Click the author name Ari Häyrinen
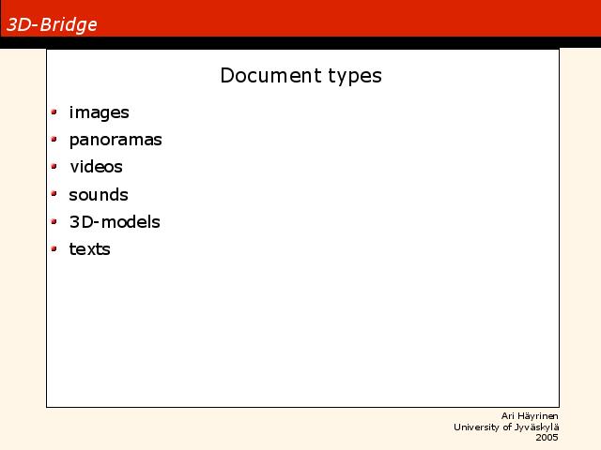This screenshot has width=601, height=450. tap(530, 416)
